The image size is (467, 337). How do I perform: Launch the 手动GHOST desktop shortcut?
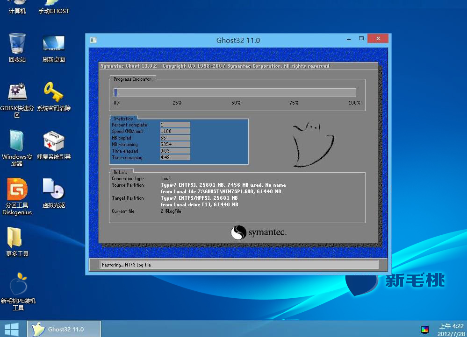(54, 7)
